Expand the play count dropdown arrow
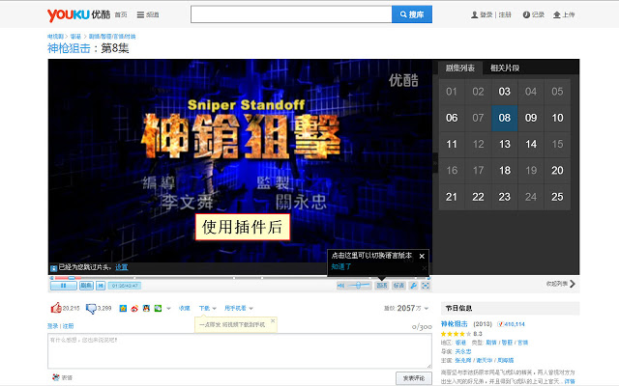619x386 pixels. coord(427,309)
